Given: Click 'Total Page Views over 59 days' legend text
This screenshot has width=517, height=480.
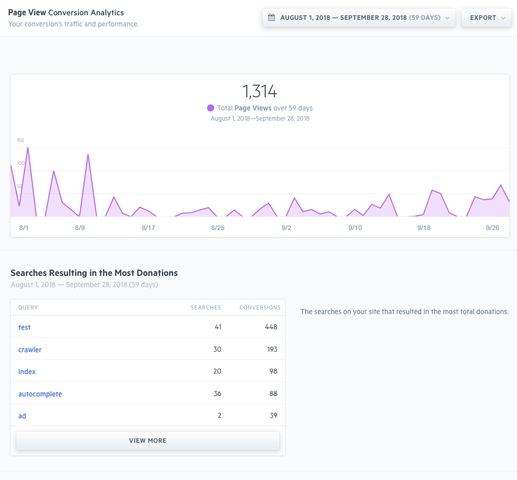Looking at the screenshot, I should 265,108.
